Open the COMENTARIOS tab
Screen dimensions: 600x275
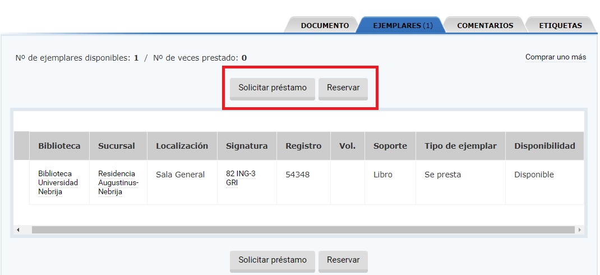[x=484, y=25]
